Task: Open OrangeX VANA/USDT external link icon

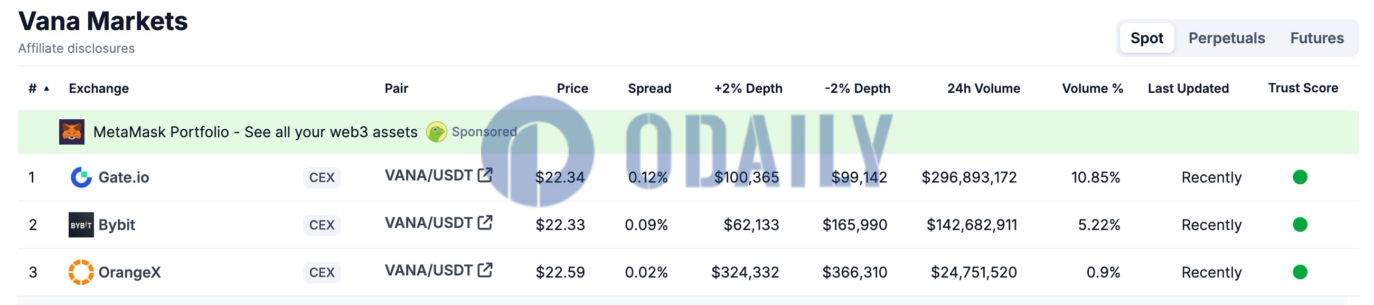Action: (485, 270)
